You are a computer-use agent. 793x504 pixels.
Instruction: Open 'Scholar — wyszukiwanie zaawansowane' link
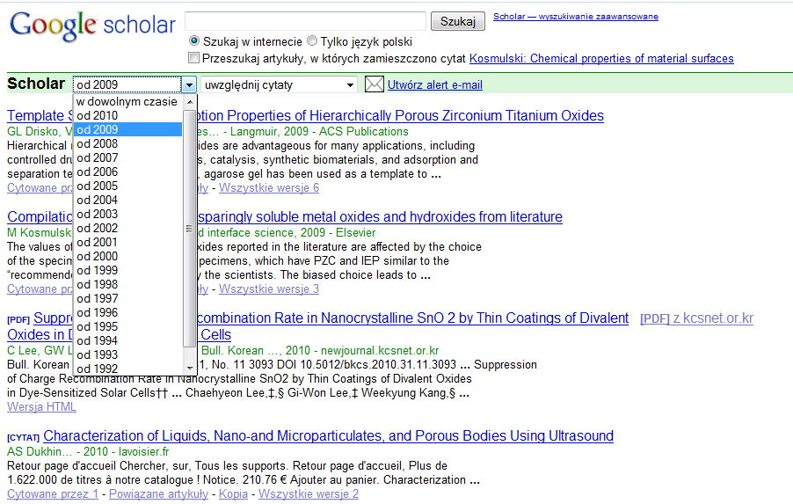(x=576, y=17)
